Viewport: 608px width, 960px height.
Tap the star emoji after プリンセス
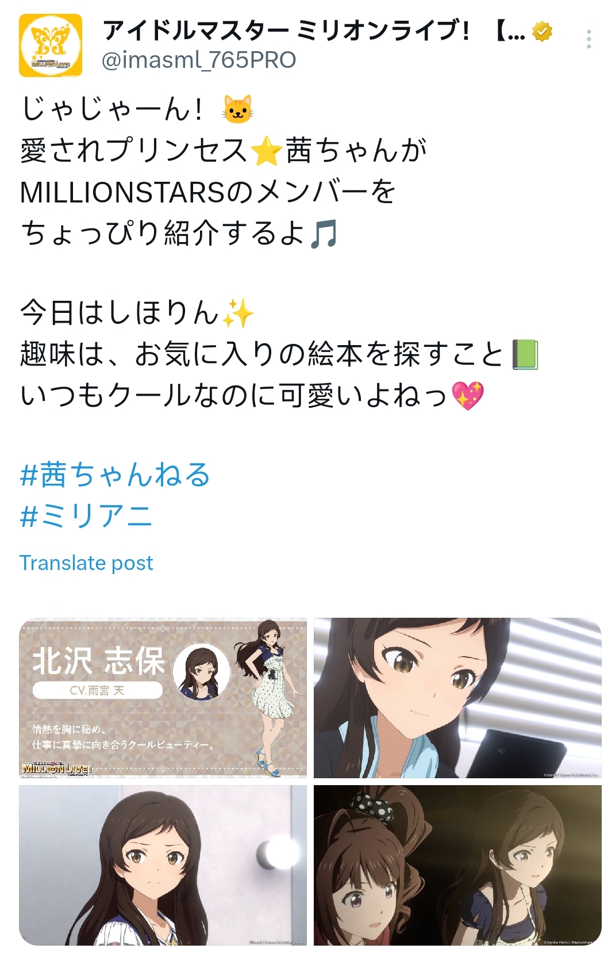click(x=267, y=151)
